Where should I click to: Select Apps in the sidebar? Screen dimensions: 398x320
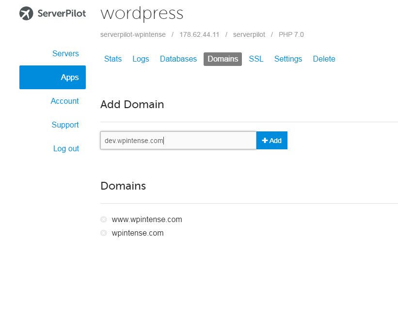52,77
